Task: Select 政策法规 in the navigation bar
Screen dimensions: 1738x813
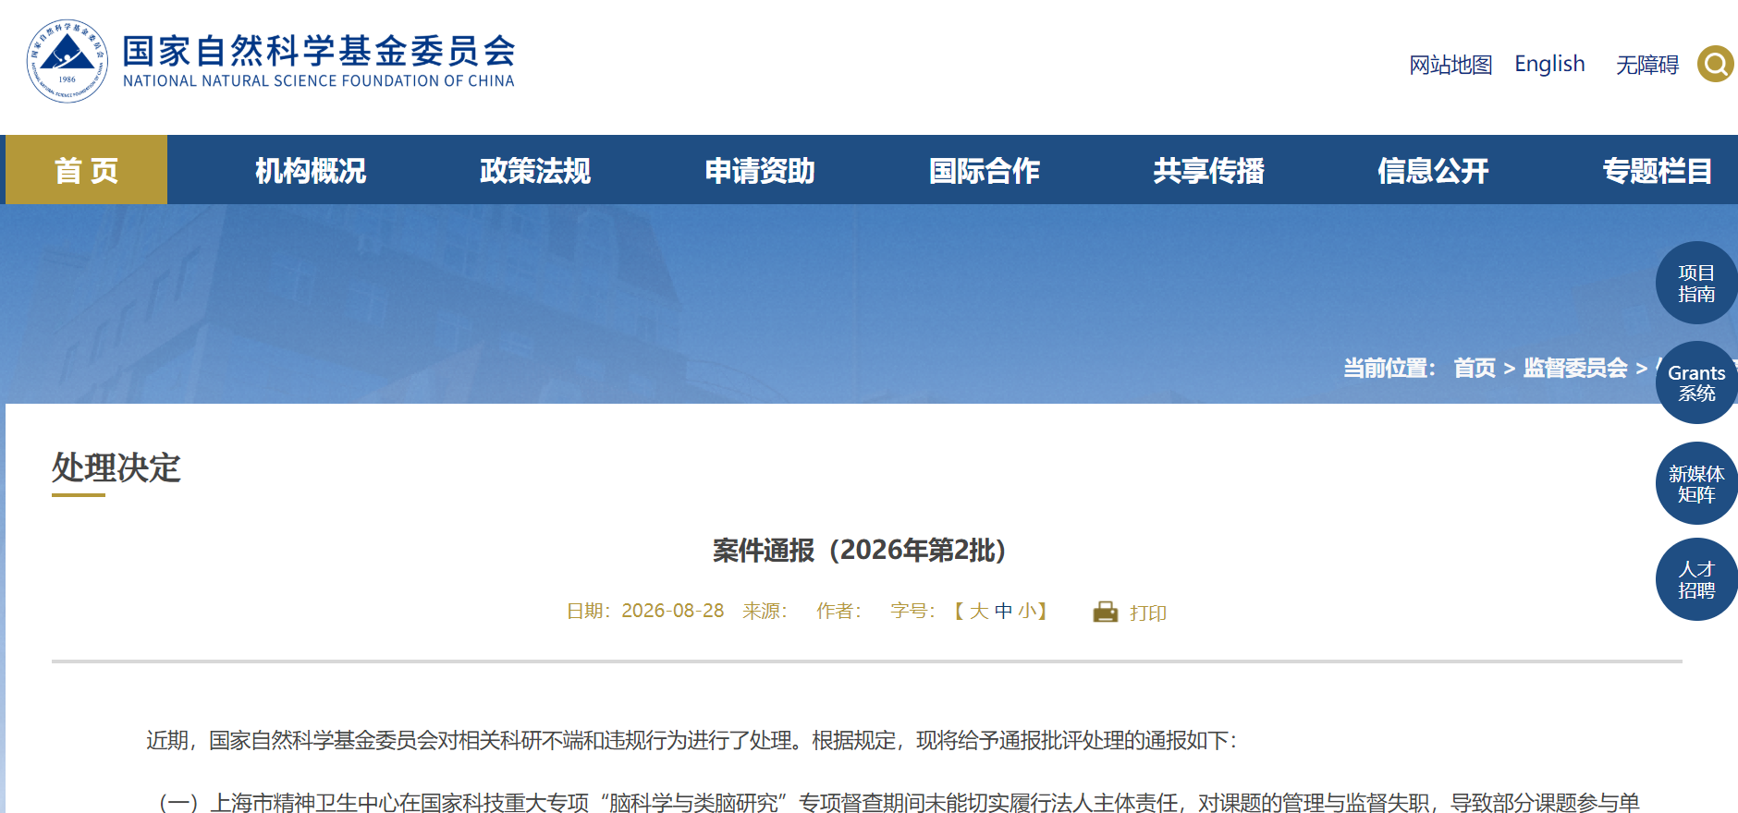Action: pyautogui.click(x=535, y=170)
